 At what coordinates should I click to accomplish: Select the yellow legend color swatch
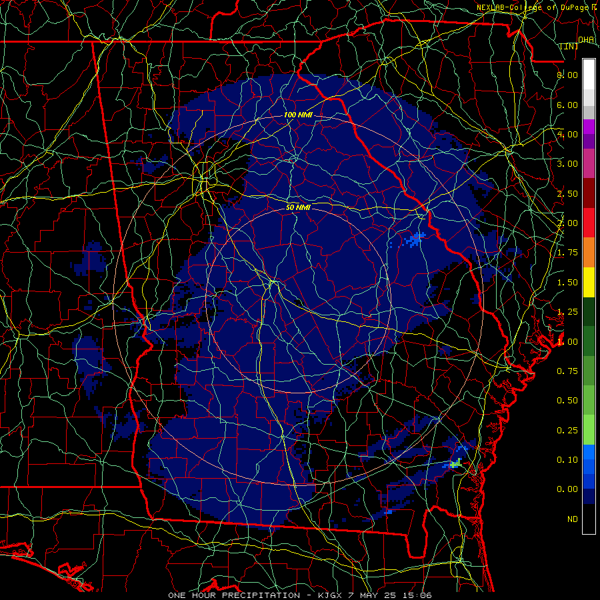pos(589,282)
